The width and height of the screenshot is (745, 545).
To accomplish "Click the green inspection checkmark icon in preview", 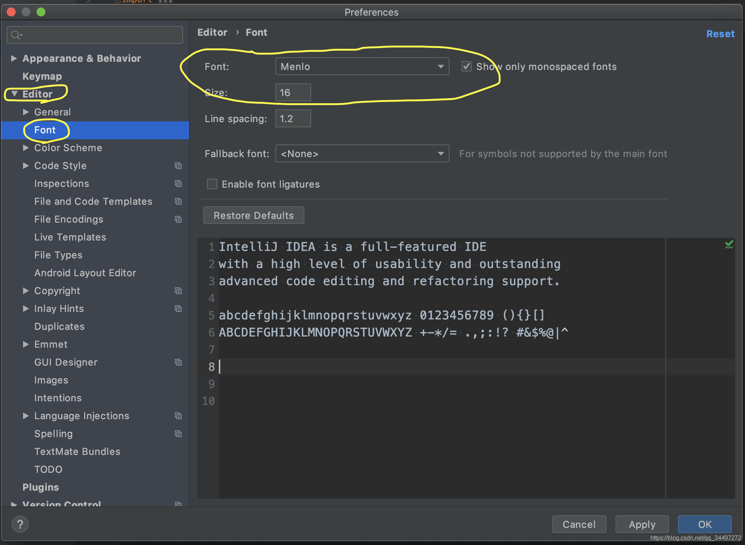I will (729, 245).
